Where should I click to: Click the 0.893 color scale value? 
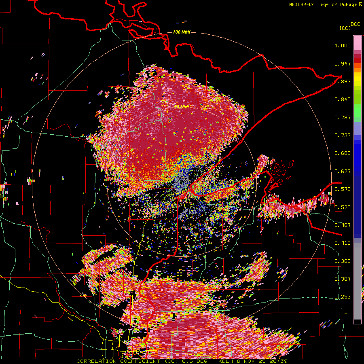coord(343,81)
